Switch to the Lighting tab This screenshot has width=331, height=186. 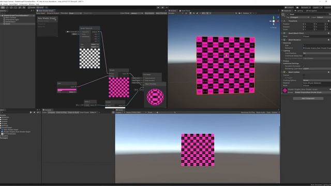pyautogui.click(x=299, y=11)
